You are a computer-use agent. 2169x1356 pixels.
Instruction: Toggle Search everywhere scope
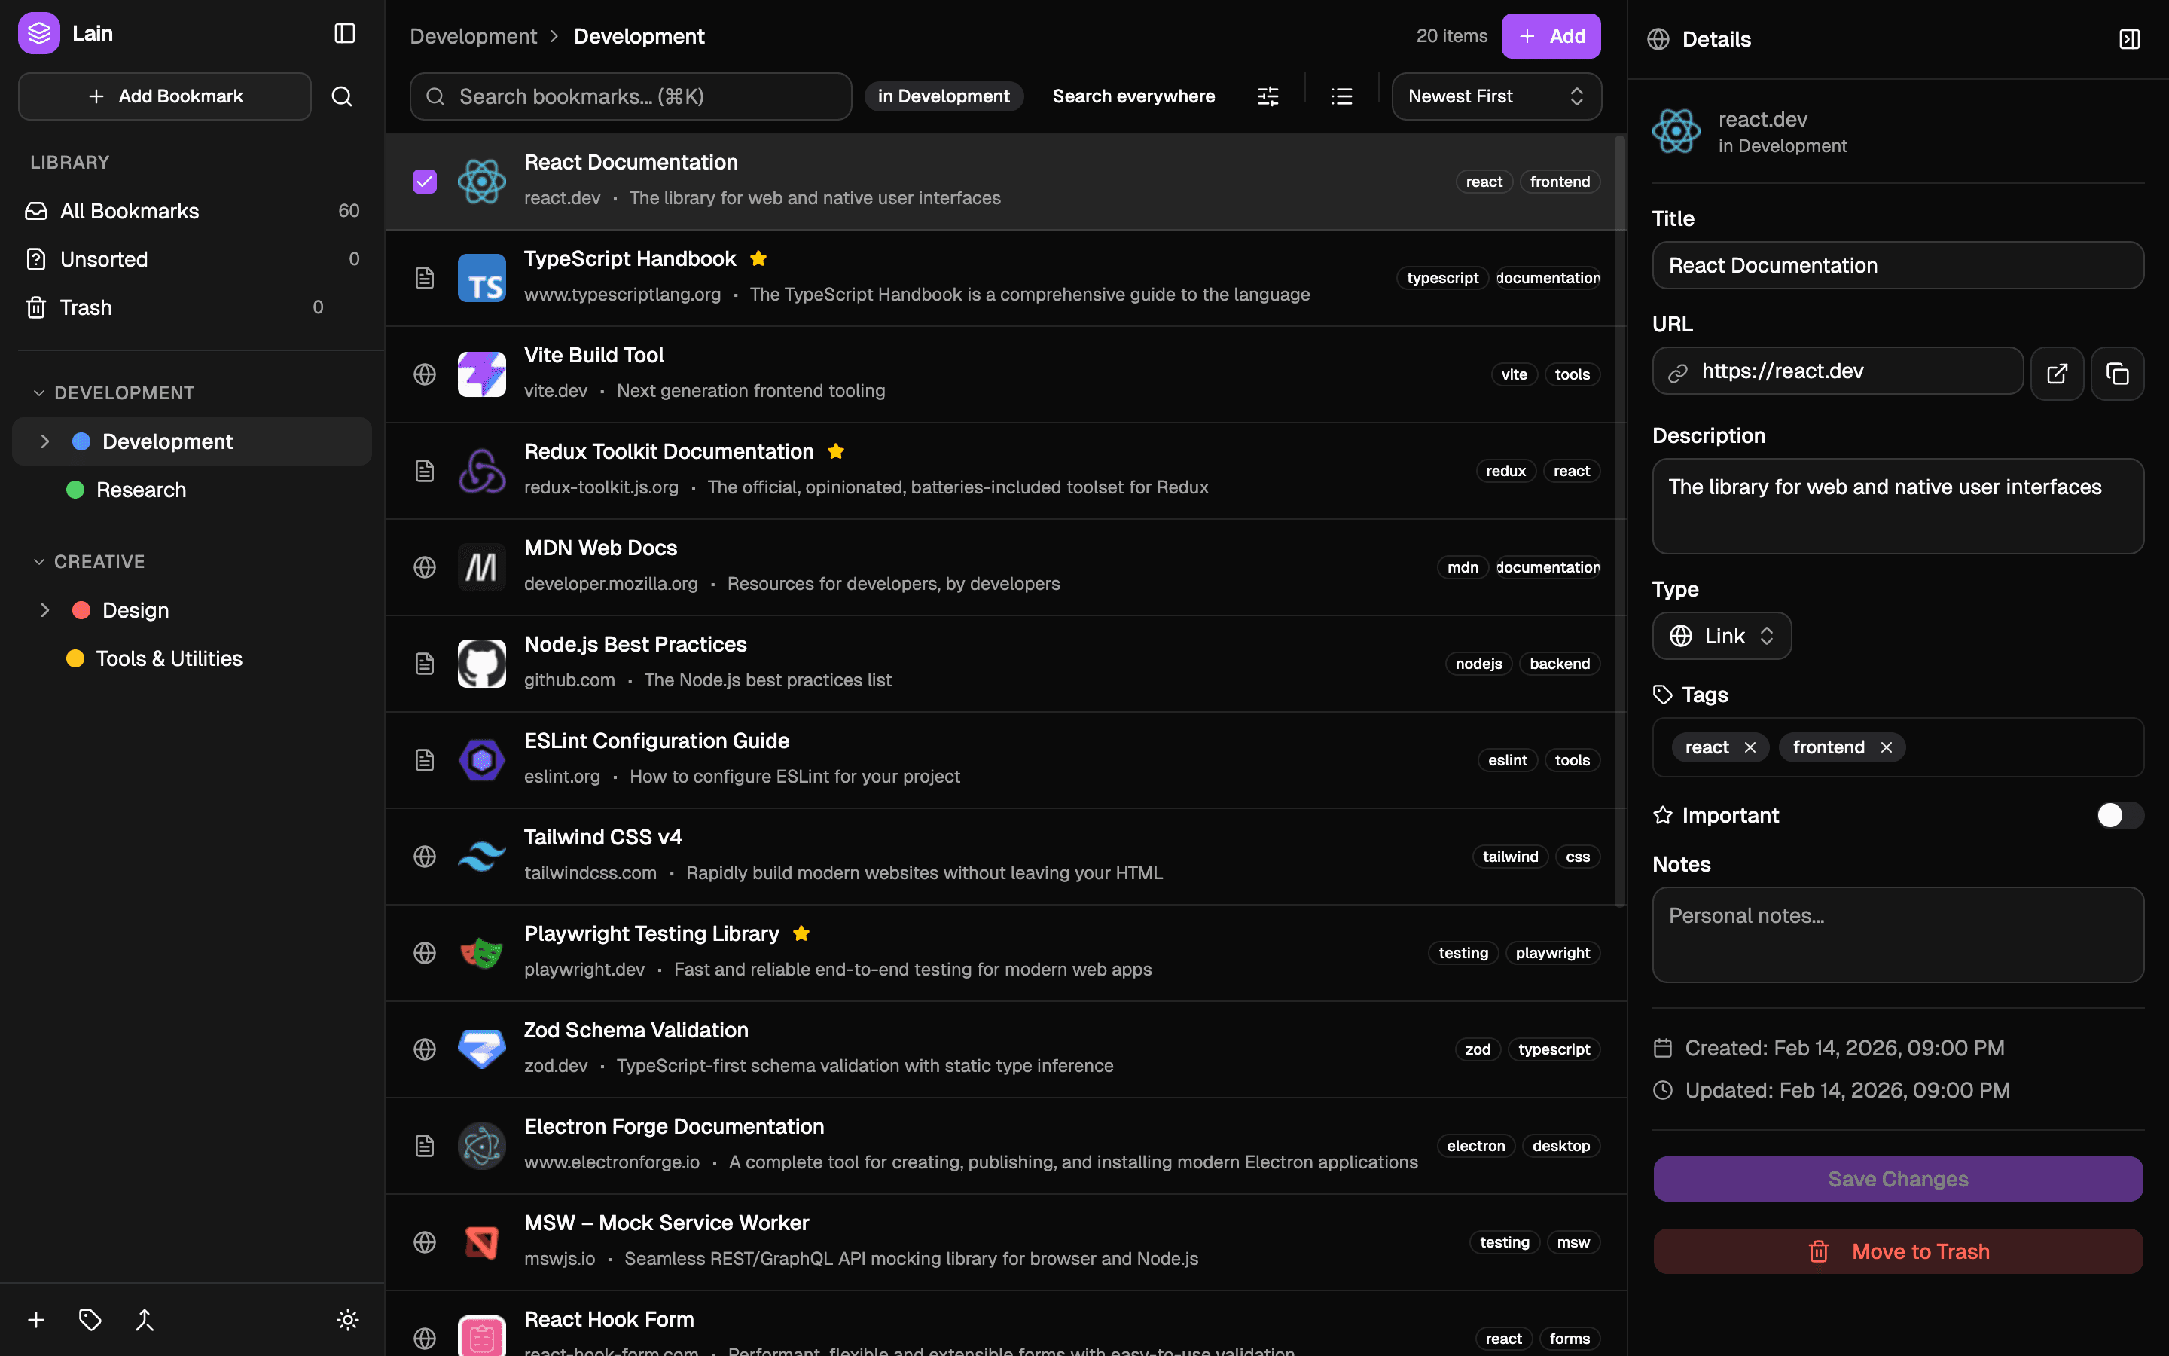pyautogui.click(x=1133, y=96)
